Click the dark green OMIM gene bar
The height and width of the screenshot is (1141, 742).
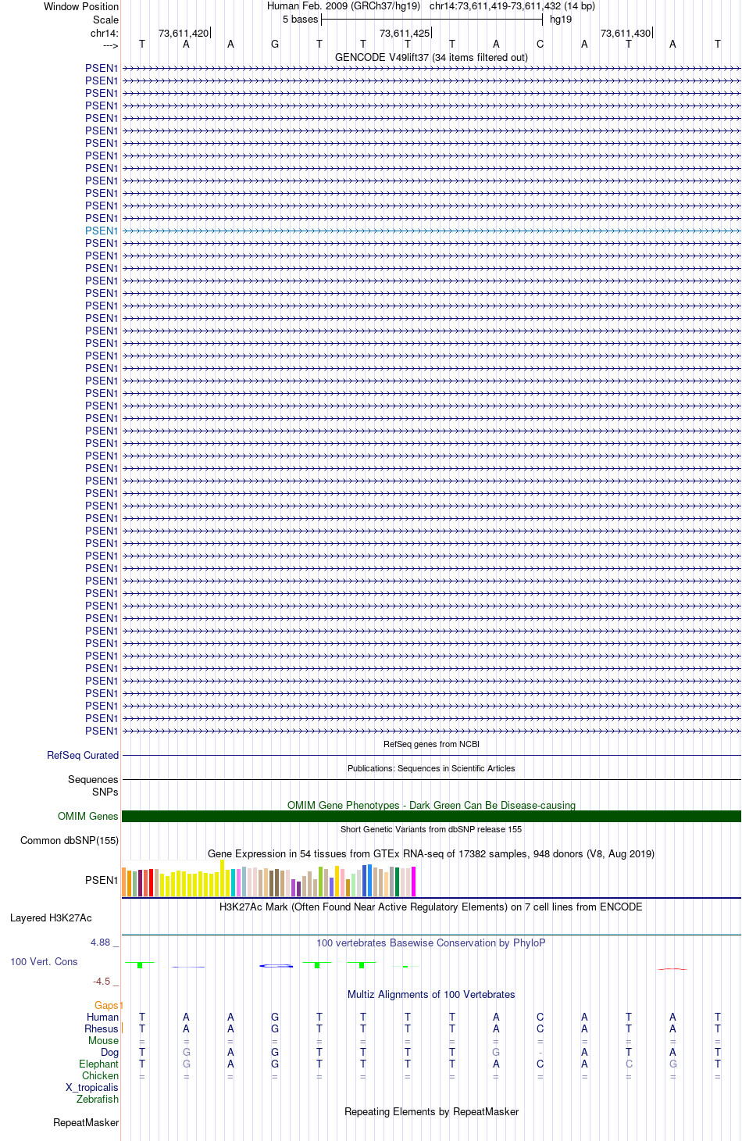click(431, 816)
